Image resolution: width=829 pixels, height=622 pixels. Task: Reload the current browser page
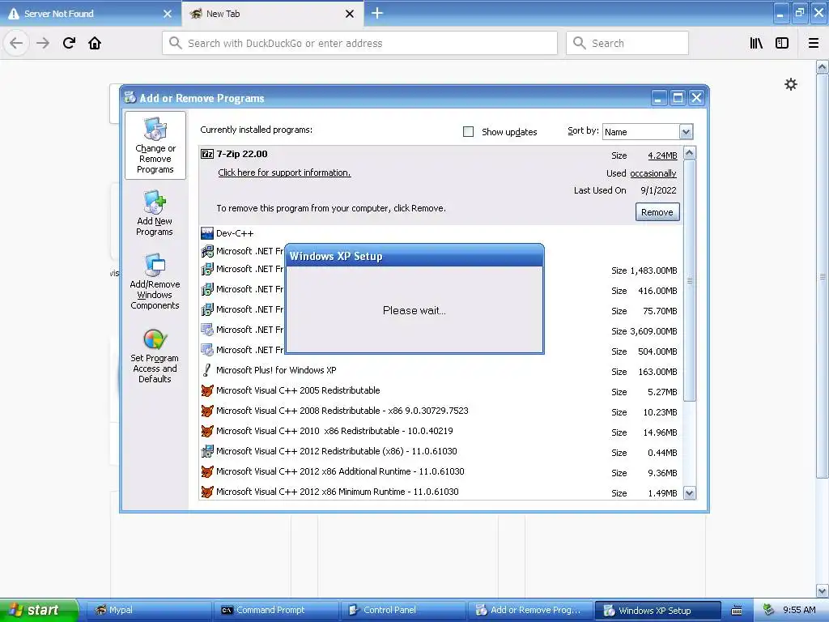tap(70, 43)
